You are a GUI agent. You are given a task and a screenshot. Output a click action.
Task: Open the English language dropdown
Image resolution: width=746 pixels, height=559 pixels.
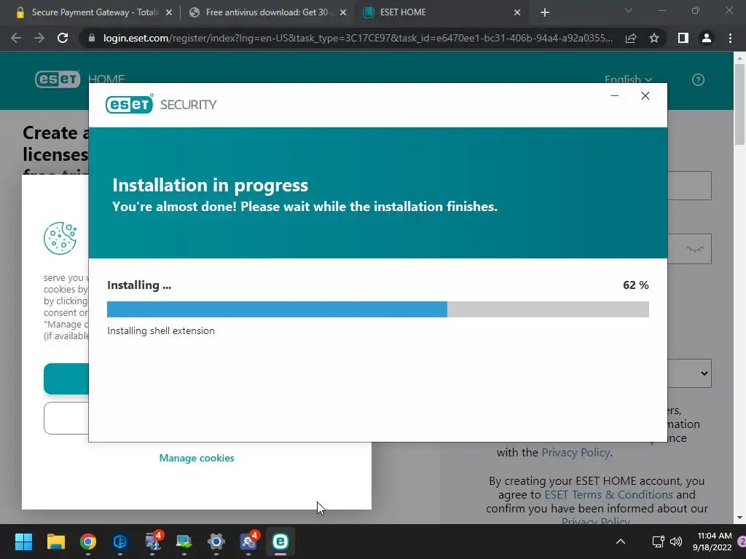pyautogui.click(x=628, y=79)
